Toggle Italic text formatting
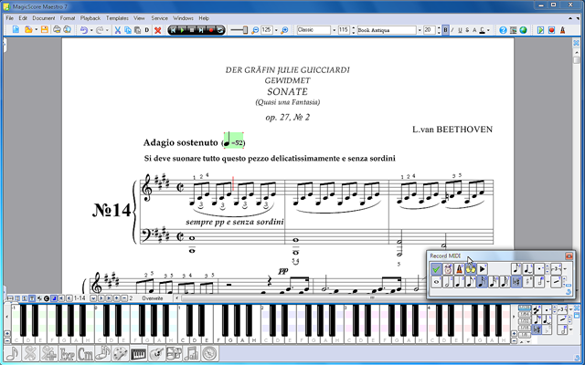 [x=452, y=30]
